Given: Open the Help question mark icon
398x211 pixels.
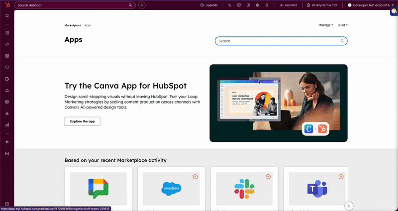Looking at the screenshot, I should pyautogui.click(x=248, y=5).
